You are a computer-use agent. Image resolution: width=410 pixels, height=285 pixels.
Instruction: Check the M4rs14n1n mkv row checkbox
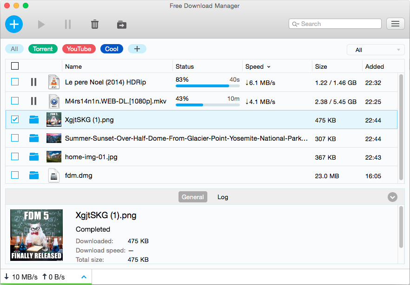pyautogui.click(x=15, y=101)
